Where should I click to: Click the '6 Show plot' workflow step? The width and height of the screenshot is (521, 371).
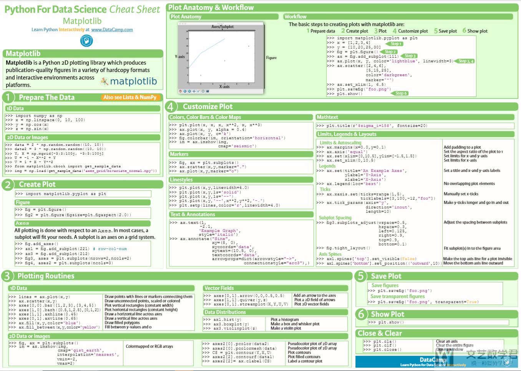coord(475,31)
